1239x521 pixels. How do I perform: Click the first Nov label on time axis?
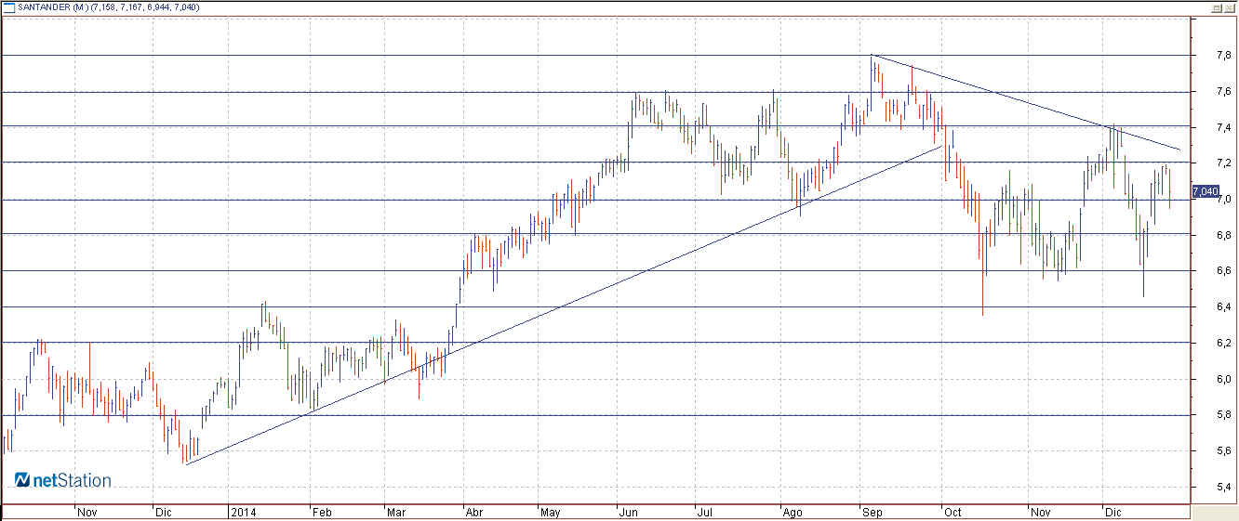point(87,512)
